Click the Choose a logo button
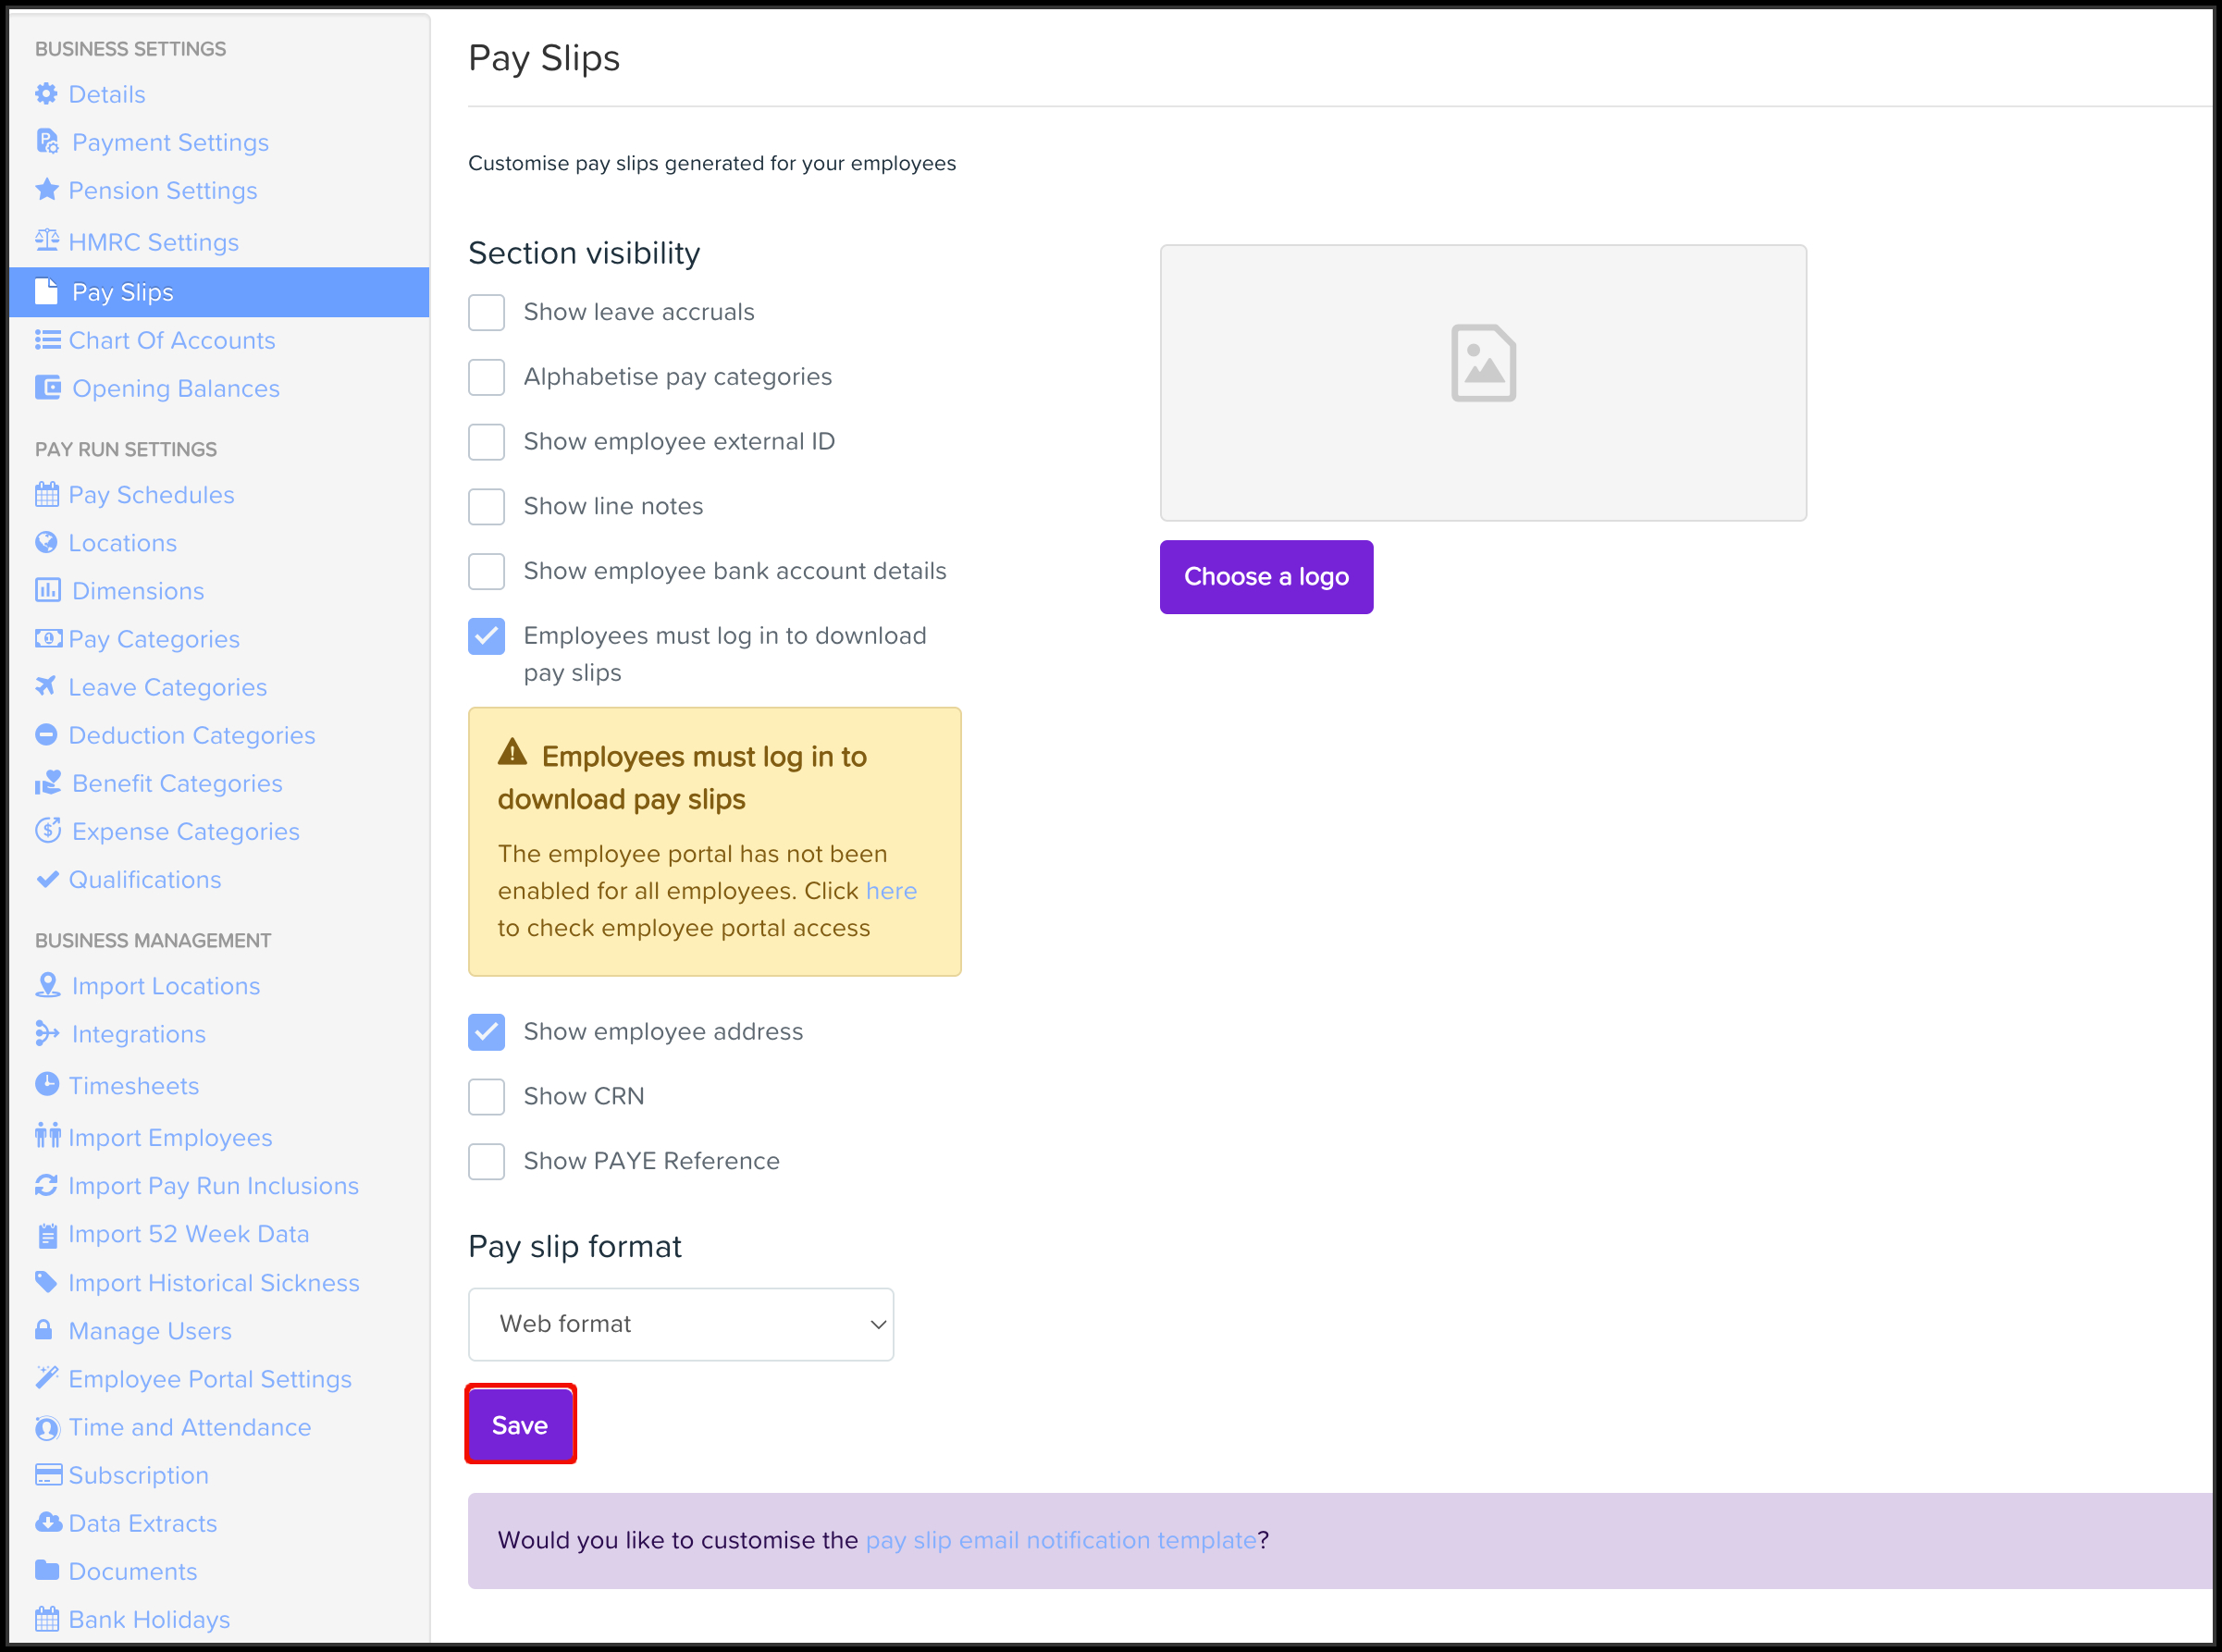This screenshot has width=2222, height=1652. pos(1265,577)
